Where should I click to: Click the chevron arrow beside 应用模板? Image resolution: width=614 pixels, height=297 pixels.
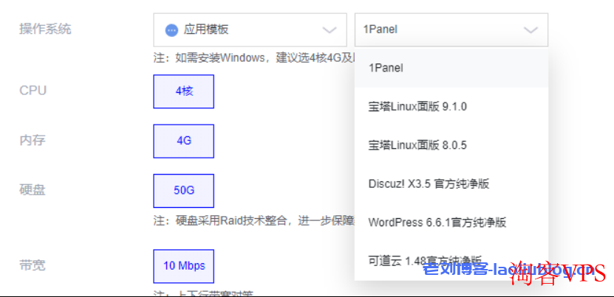pos(330,30)
